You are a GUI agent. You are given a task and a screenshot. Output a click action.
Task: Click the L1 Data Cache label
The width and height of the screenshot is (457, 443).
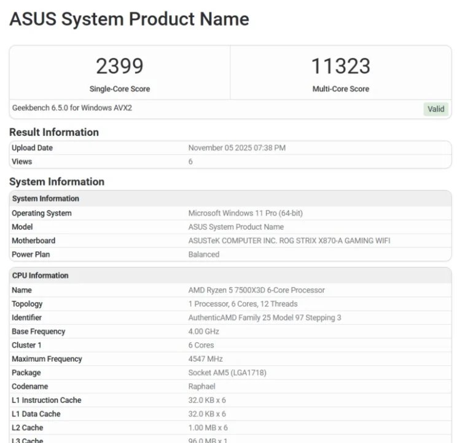36,414
